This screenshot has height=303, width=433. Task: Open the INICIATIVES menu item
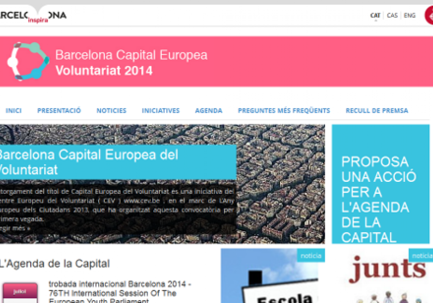(161, 111)
